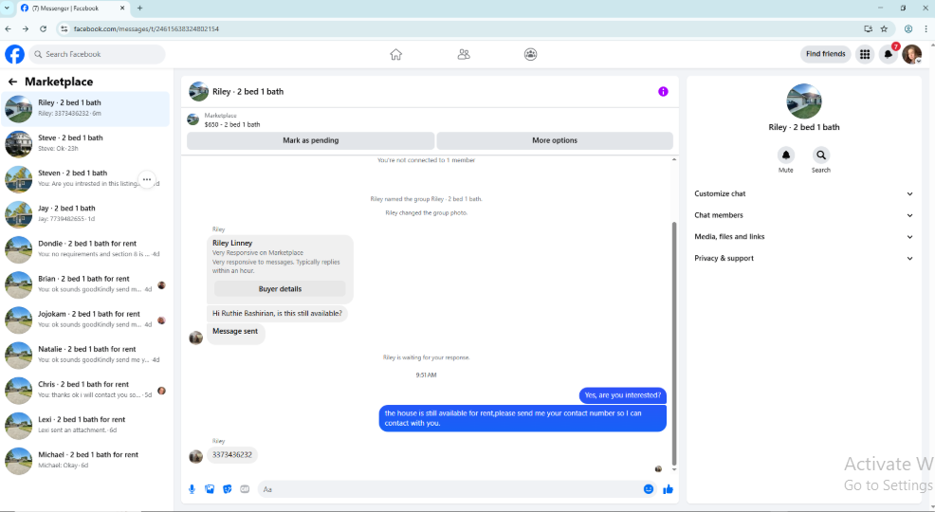Choose a sticker icon in composer
The image size is (935, 512).
tap(228, 489)
